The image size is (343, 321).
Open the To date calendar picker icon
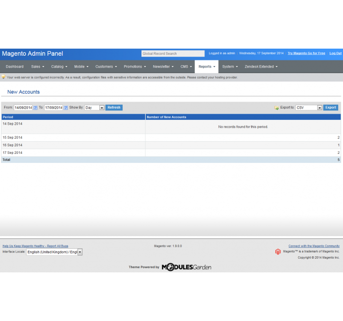pos(66,108)
